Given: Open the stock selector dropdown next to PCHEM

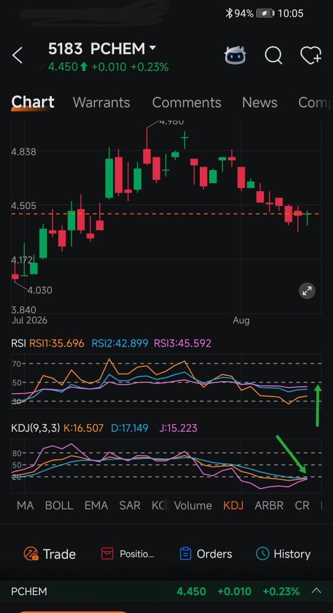Looking at the screenshot, I should pyautogui.click(x=152, y=48).
